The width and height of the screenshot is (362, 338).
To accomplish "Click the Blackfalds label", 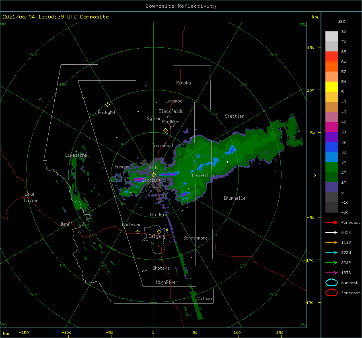I will (171, 111).
